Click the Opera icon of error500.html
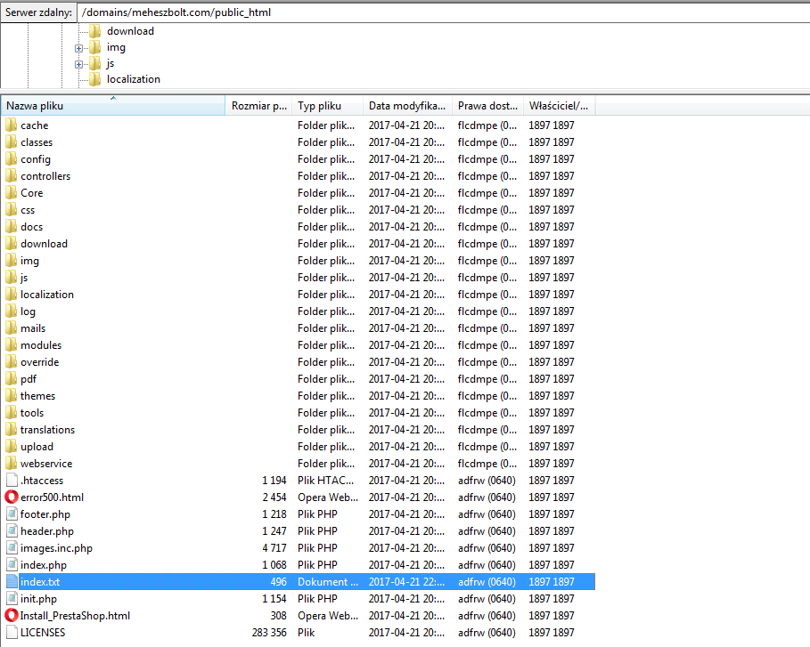Image resolution: width=810 pixels, height=647 pixels. (x=12, y=497)
